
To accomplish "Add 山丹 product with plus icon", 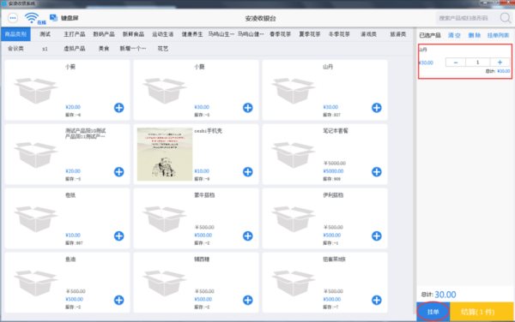I will pyautogui.click(x=377, y=108).
